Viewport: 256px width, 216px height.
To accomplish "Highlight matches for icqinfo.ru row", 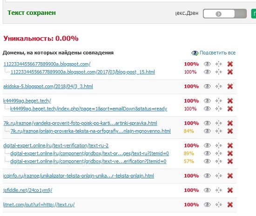I will 207,176.
